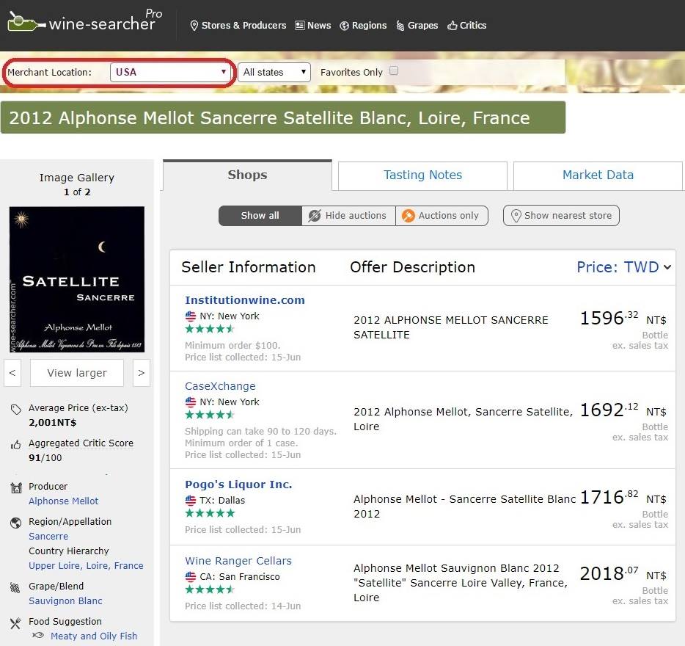Open Stores & Producers menu

(x=238, y=26)
